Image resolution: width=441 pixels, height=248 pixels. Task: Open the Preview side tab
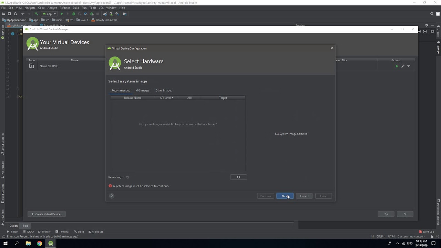438,47
